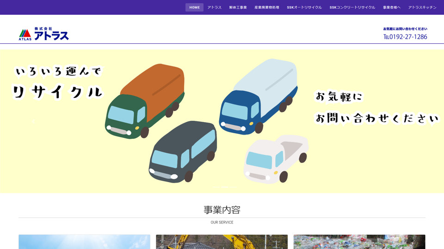Navigate to SSKコンクリートリサイクル page
Viewport: 444px width, 249px height.
click(x=352, y=7)
